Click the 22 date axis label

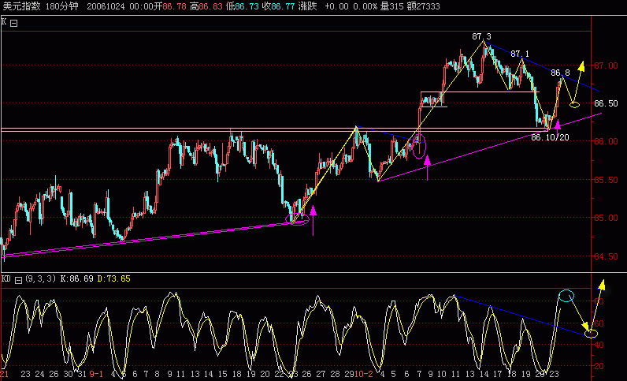point(279,374)
